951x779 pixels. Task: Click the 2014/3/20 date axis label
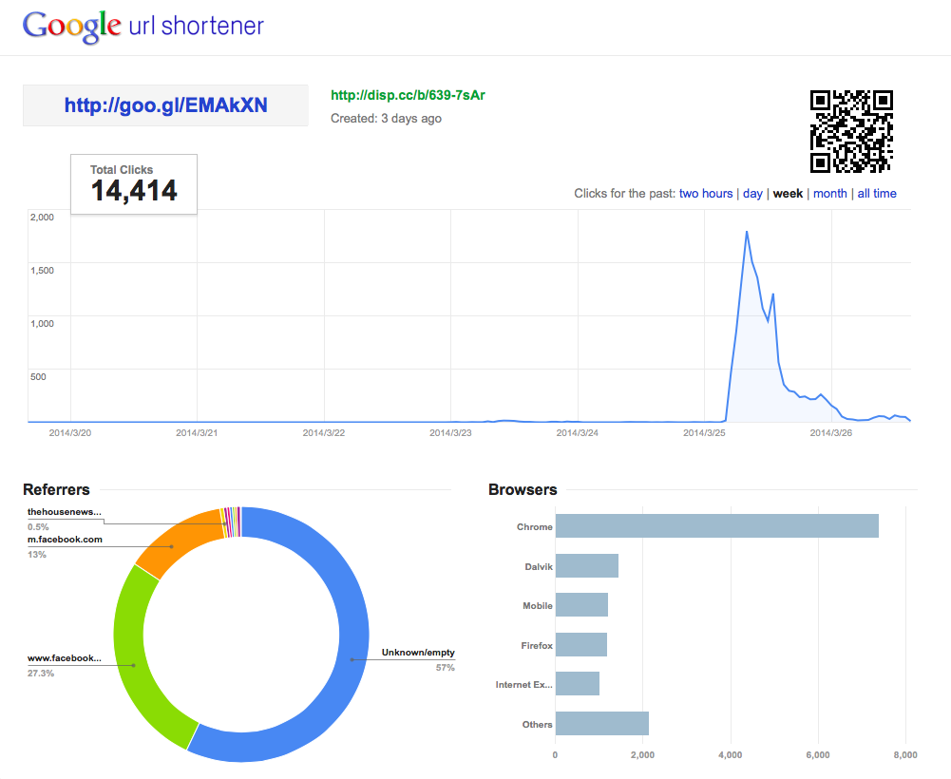click(69, 432)
